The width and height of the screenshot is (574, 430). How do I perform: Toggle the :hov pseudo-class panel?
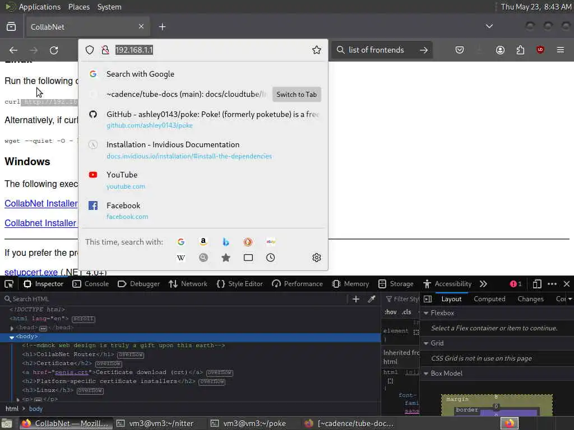pyautogui.click(x=391, y=312)
